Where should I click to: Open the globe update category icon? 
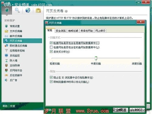tap(28, 10)
